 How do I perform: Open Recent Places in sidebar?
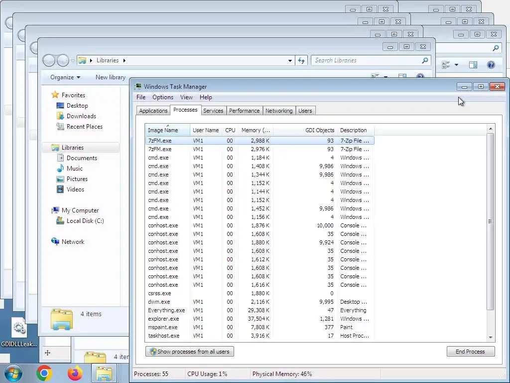coord(84,126)
